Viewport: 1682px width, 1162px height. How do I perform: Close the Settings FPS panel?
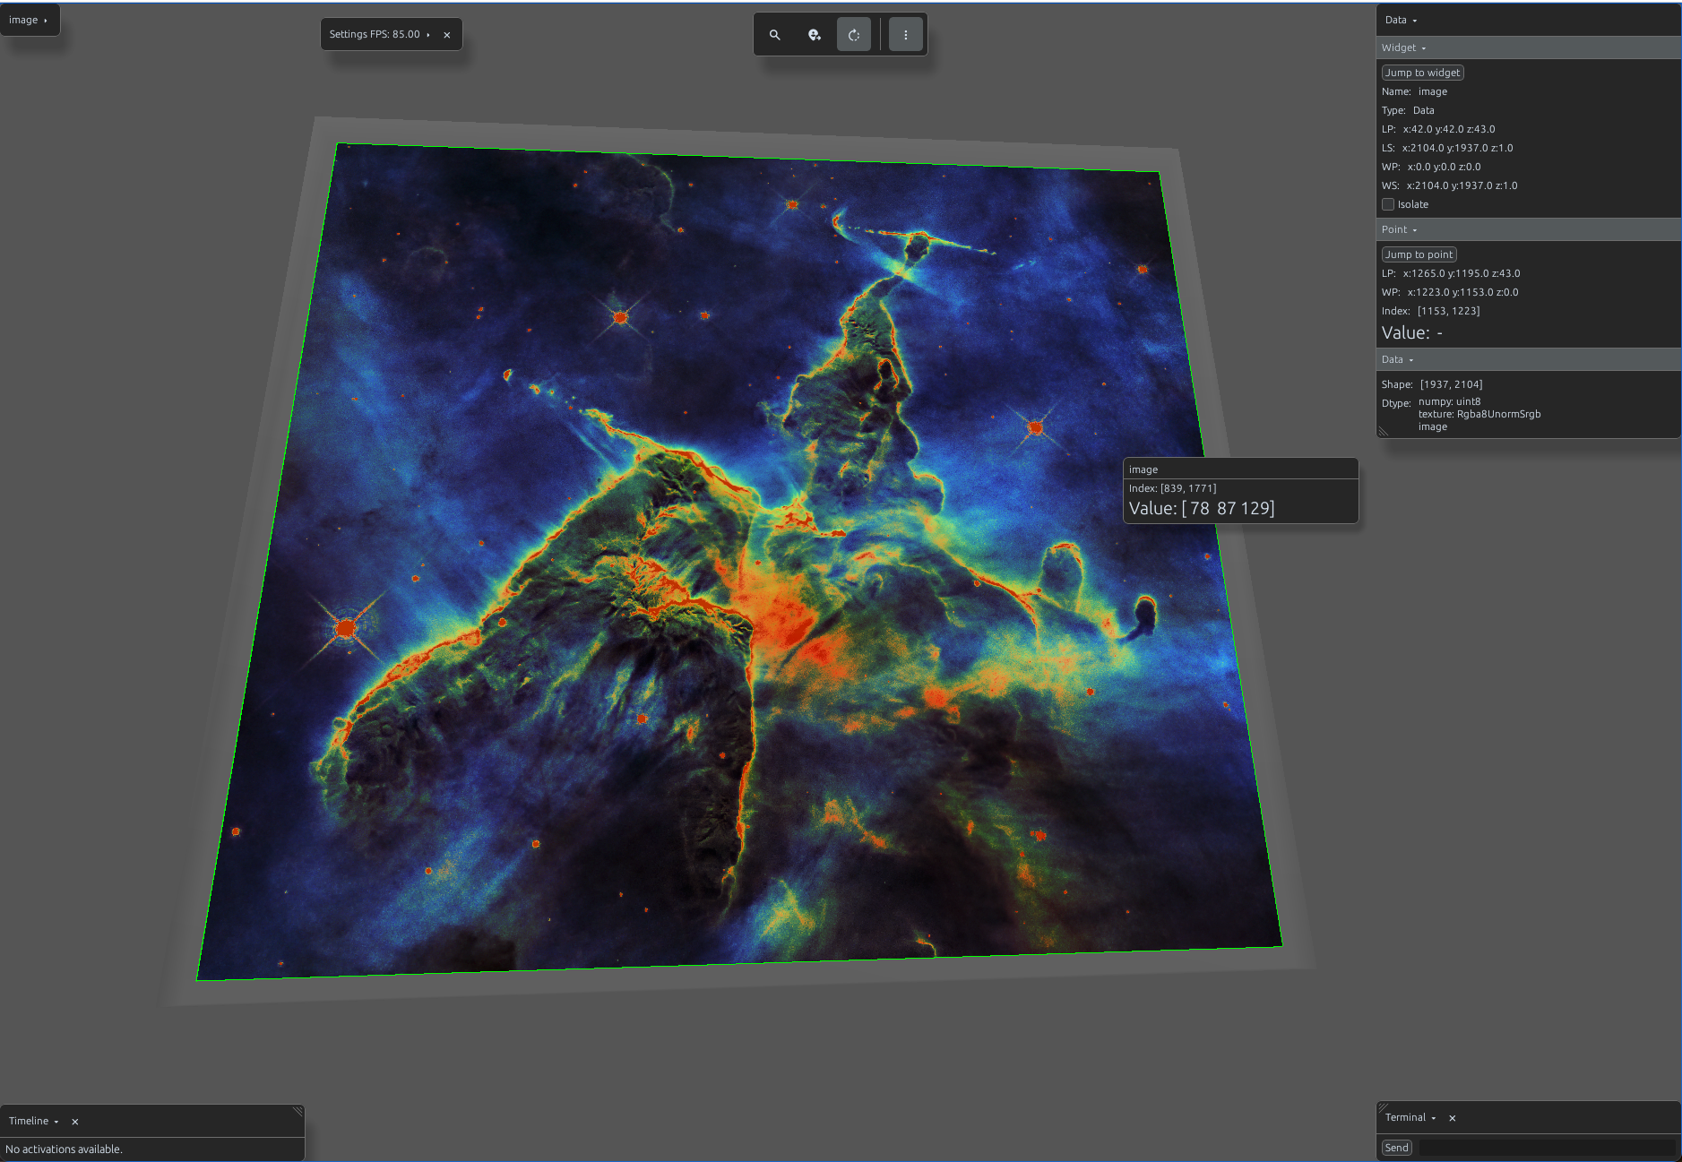tap(447, 35)
